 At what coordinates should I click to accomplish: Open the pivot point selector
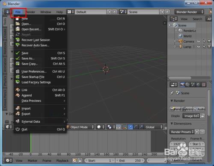pyautogui.click(x=111, y=127)
